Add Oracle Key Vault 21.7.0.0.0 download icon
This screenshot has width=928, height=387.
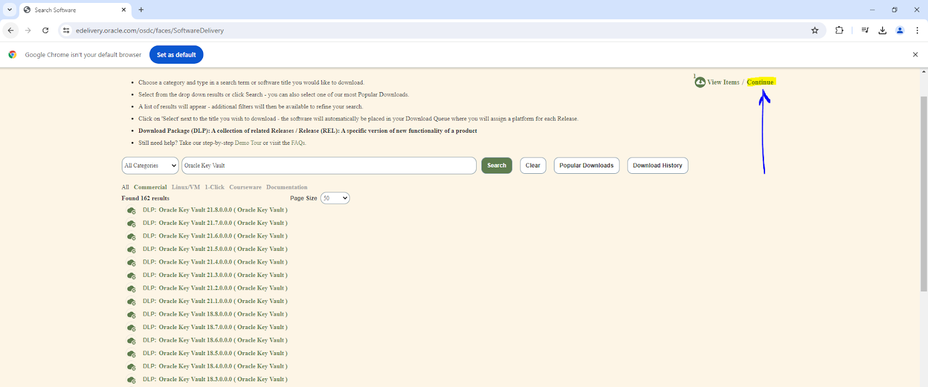[x=132, y=224]
